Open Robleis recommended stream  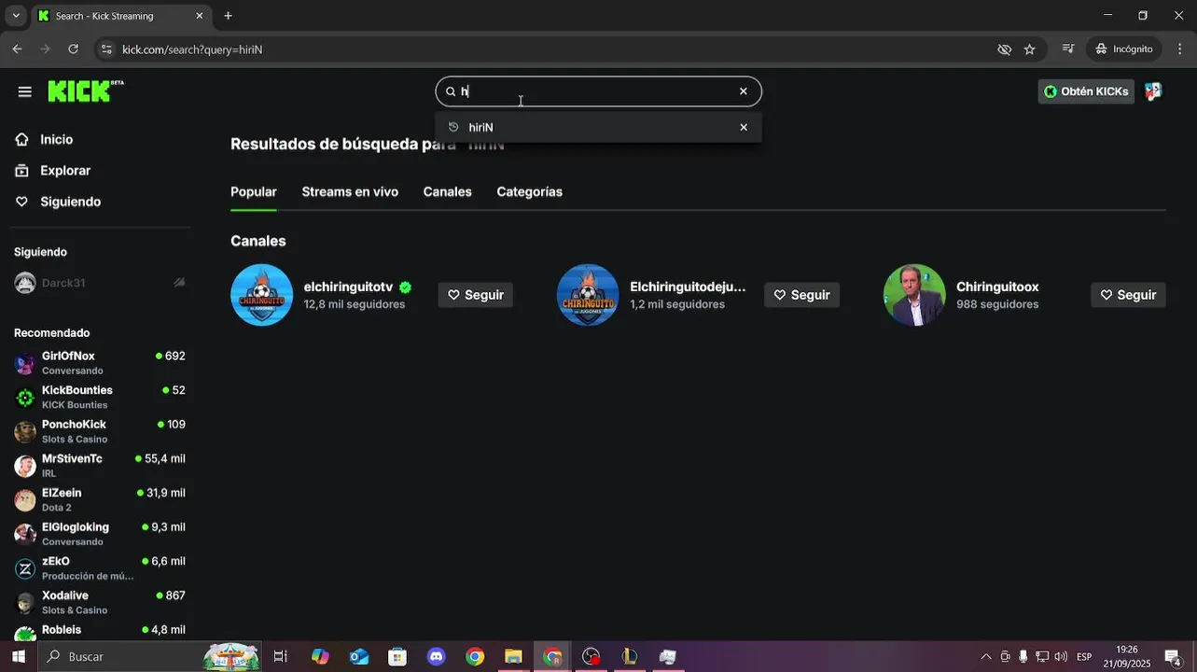coord(100,632)
